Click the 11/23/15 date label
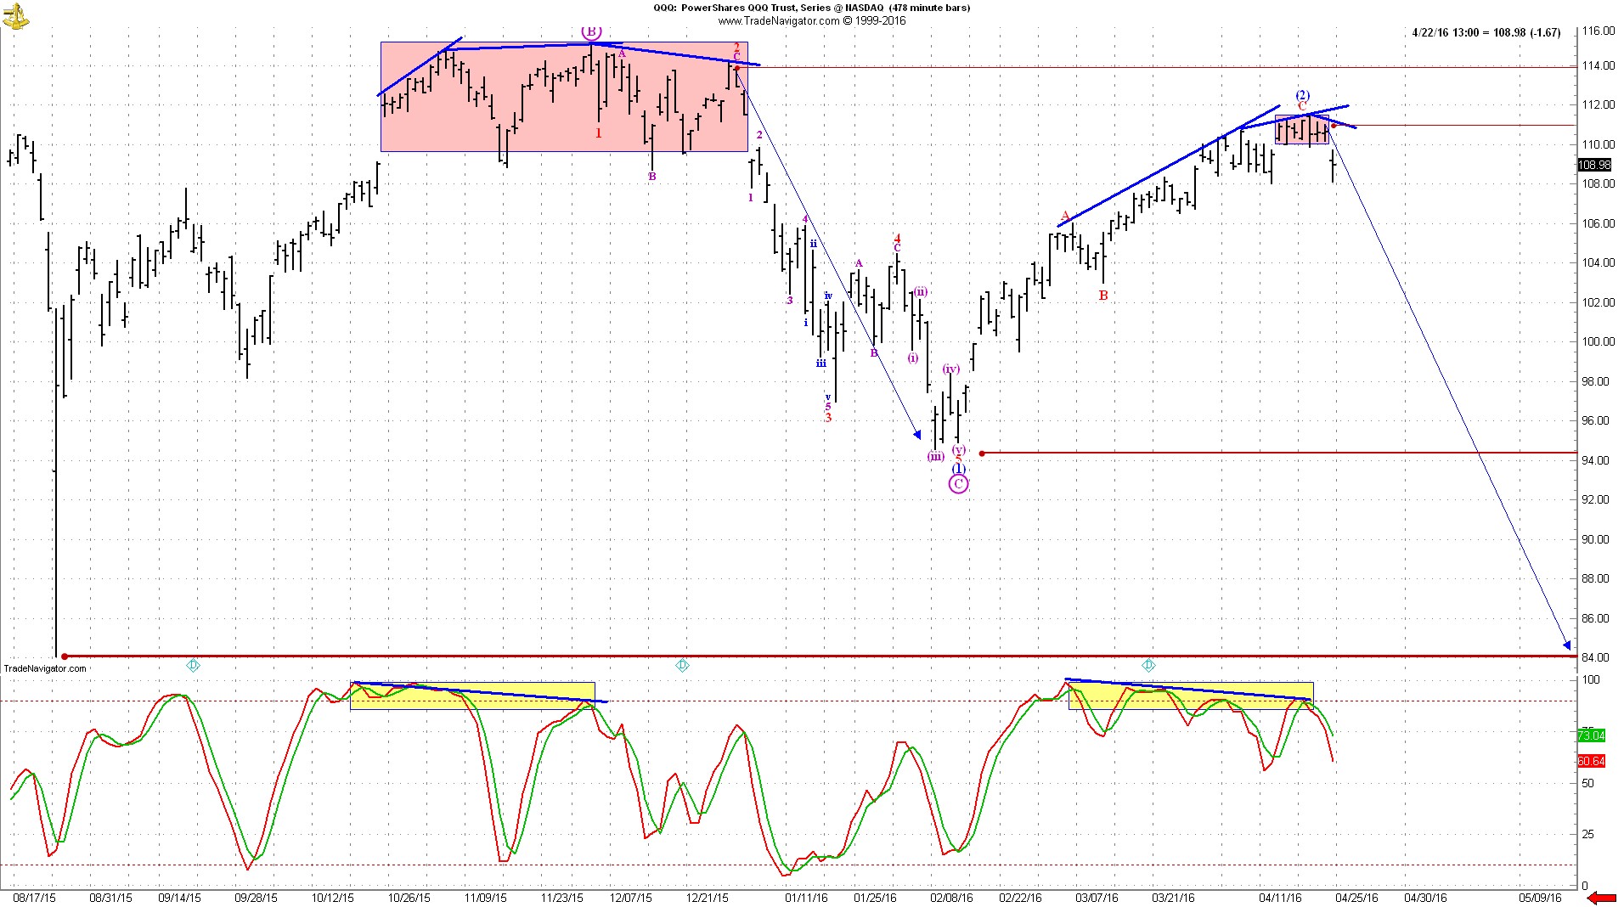This screenshot has width=1624, height=907. (x=562, y=898)
